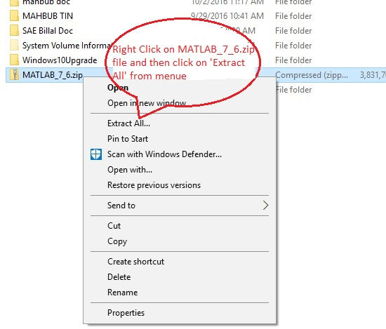This screenshot has height=329, width=386.
Task: Choose Create shortcut menu entry
Action: point(135,262)
